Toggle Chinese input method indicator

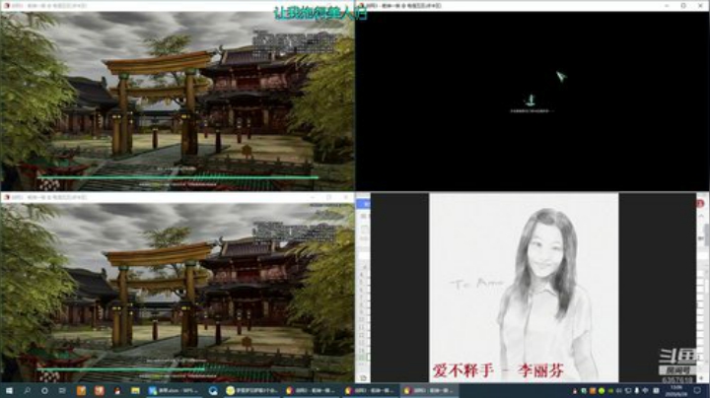click(656, 391)
